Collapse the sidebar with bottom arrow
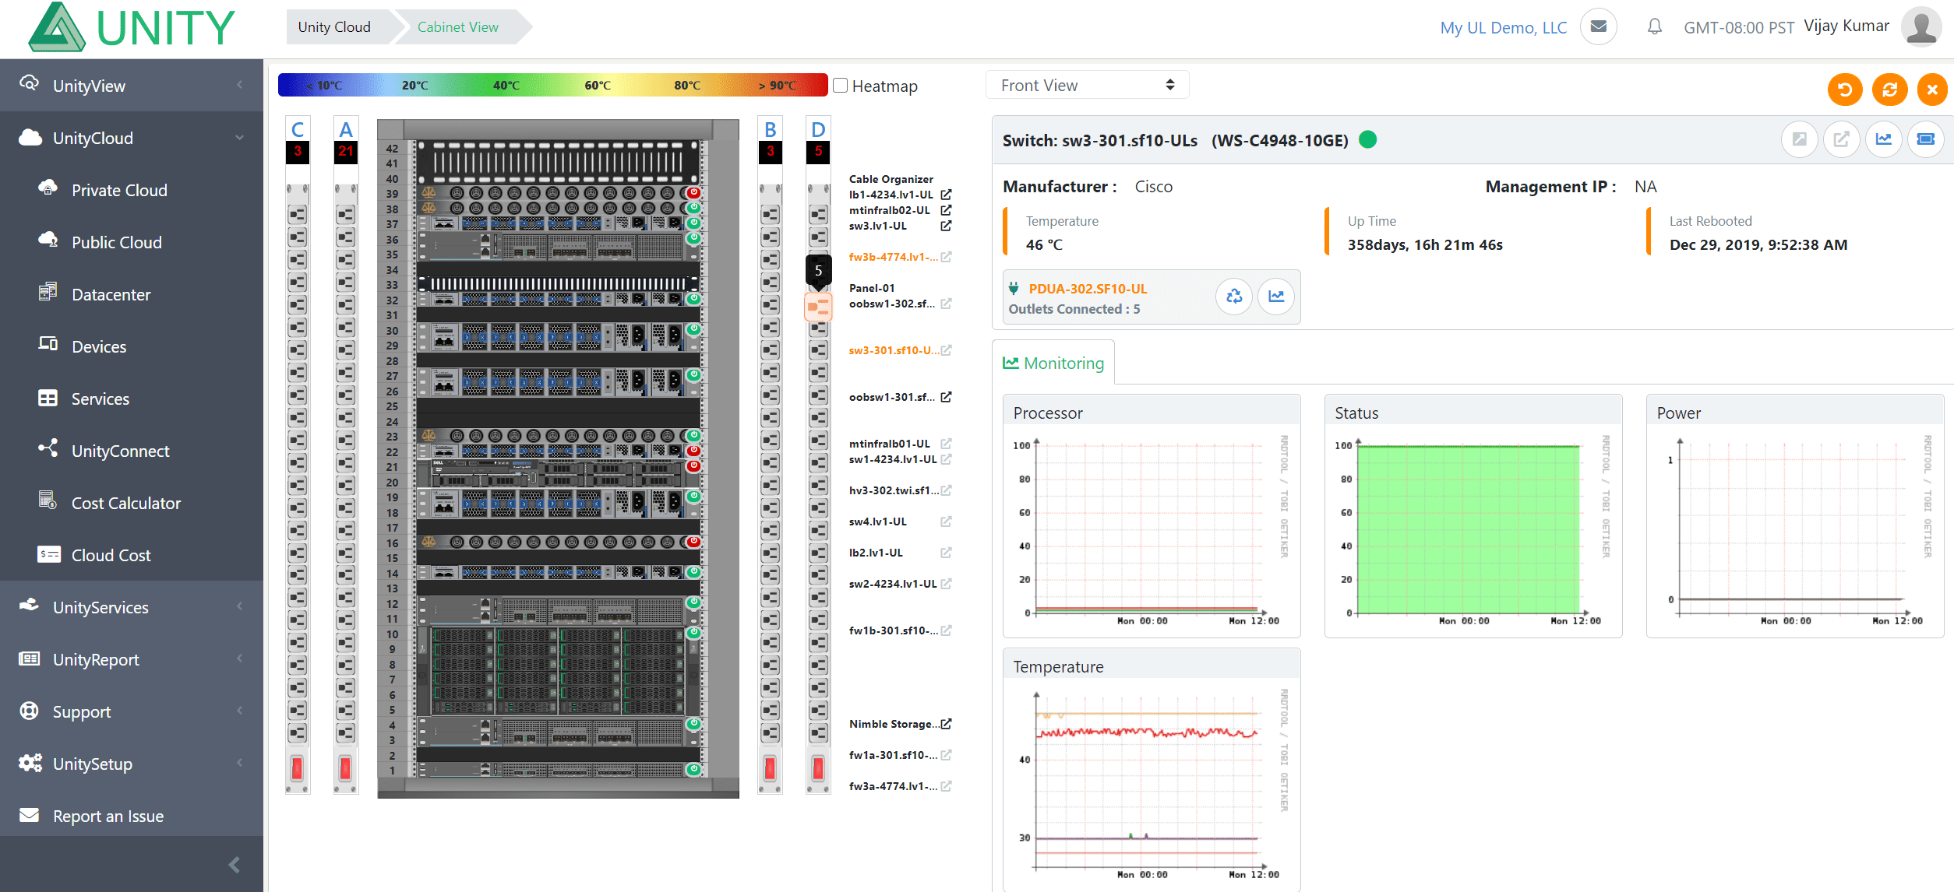 pyautogui.click(x=234, y=865)
